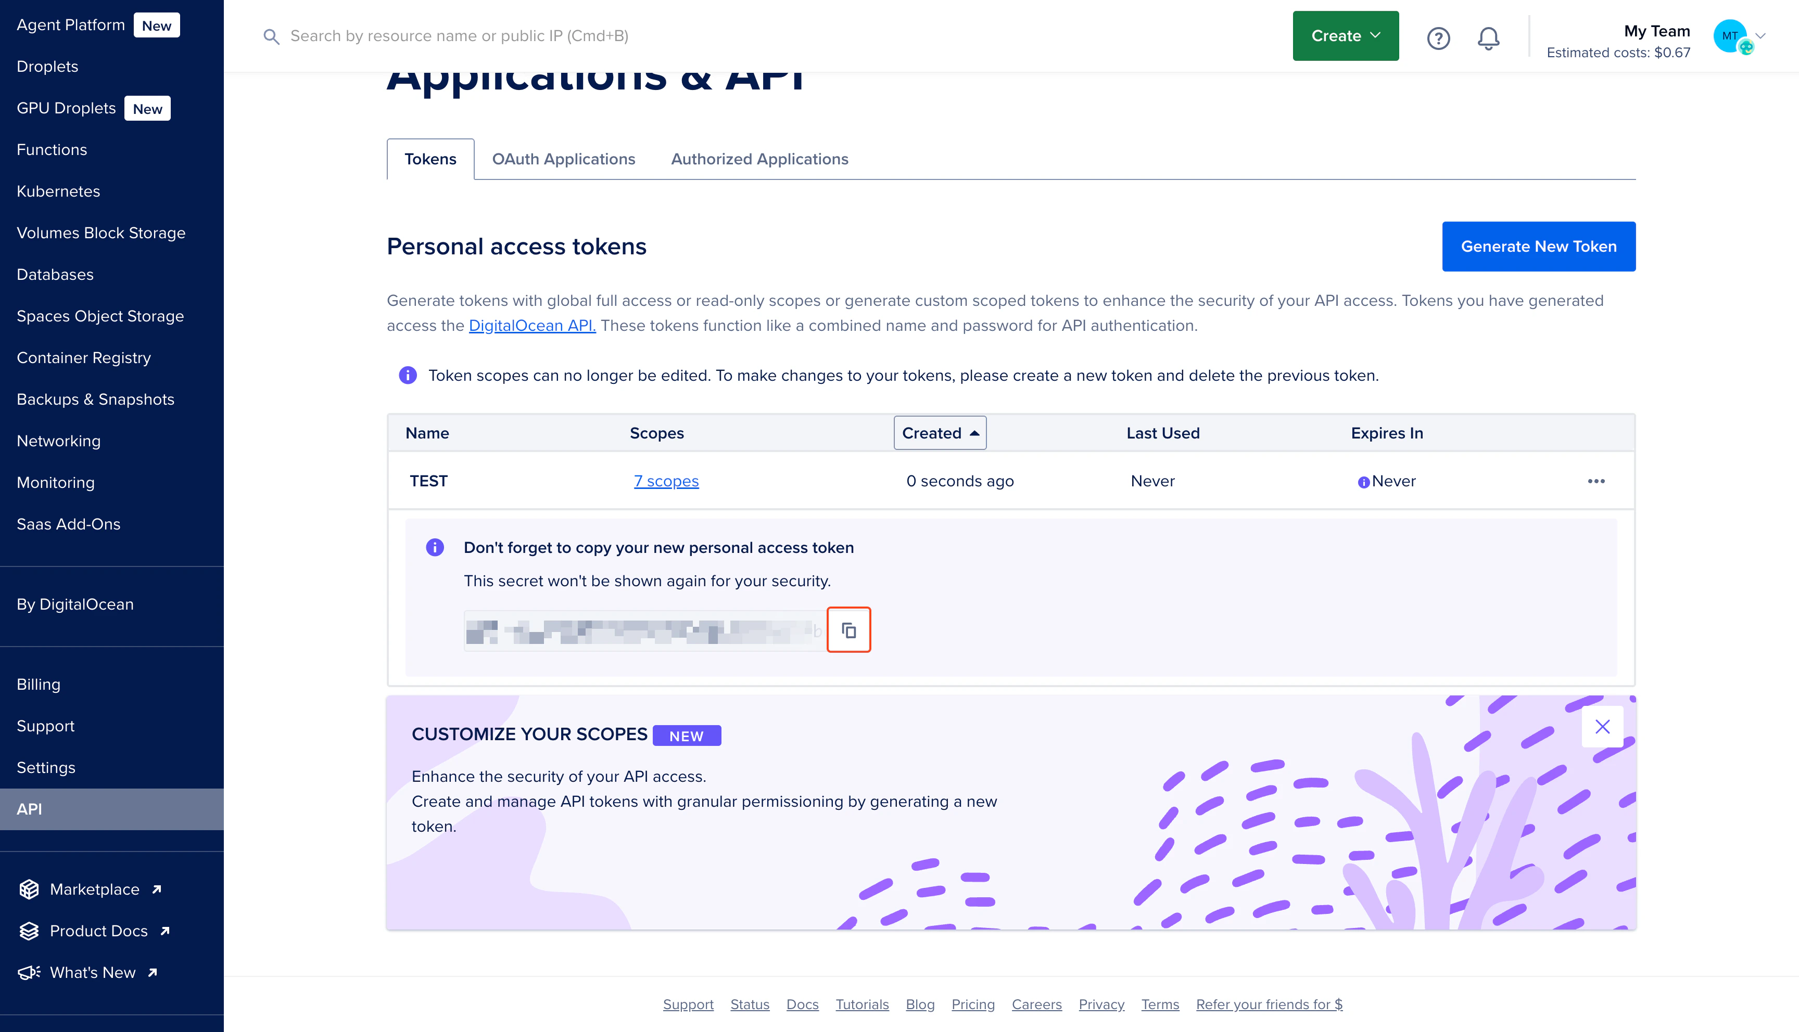Screen dimensions: 1799x1032
Task: Click the Marketplace cube icon
Action: click(29, 889)
